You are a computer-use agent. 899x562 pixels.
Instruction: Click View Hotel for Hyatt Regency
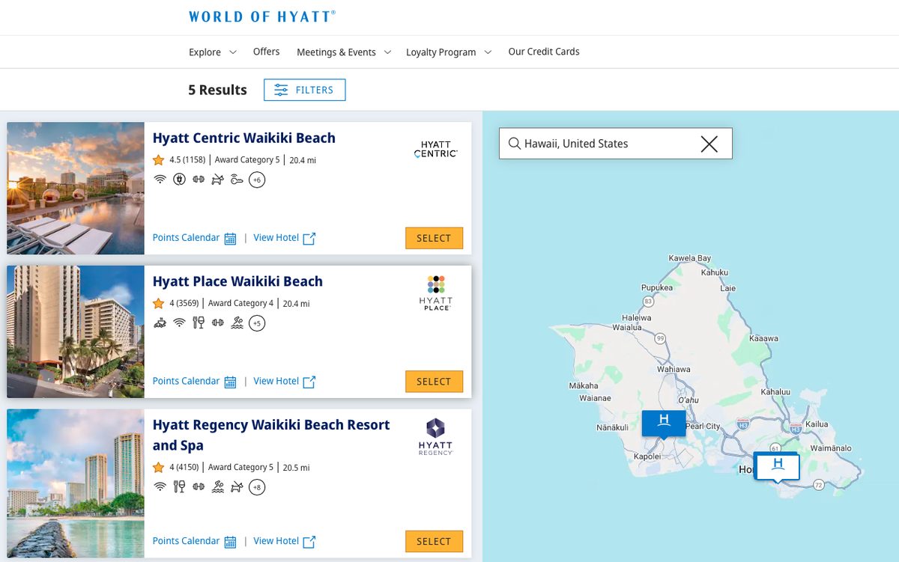pyautogui.click(x=285, y=541)
